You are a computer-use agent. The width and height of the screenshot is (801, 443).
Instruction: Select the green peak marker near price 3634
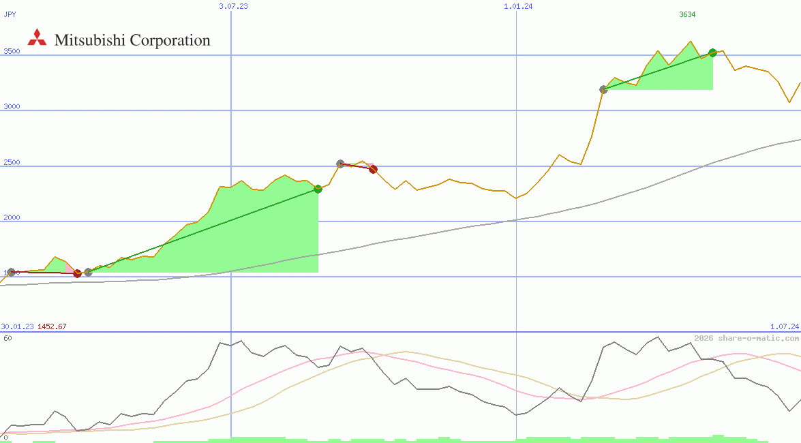coord(712,52)
